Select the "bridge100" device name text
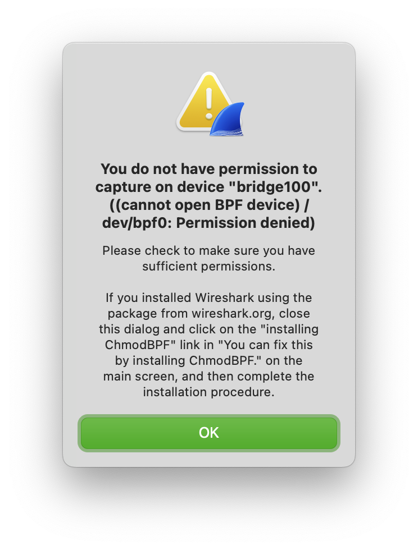 pyautogui.click(x=275, y=186)
